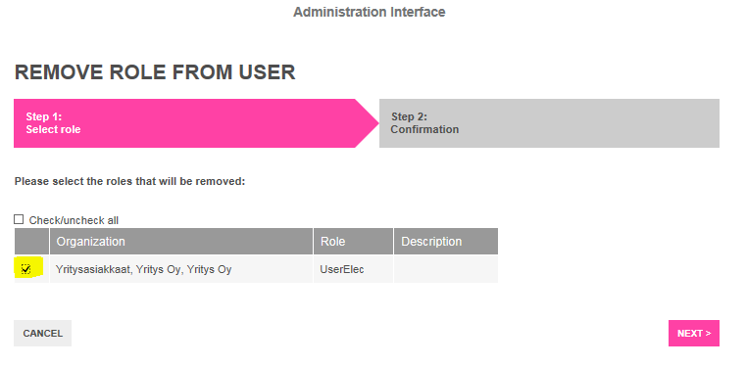Click the Description column header
746x367 pixels.
446,241
